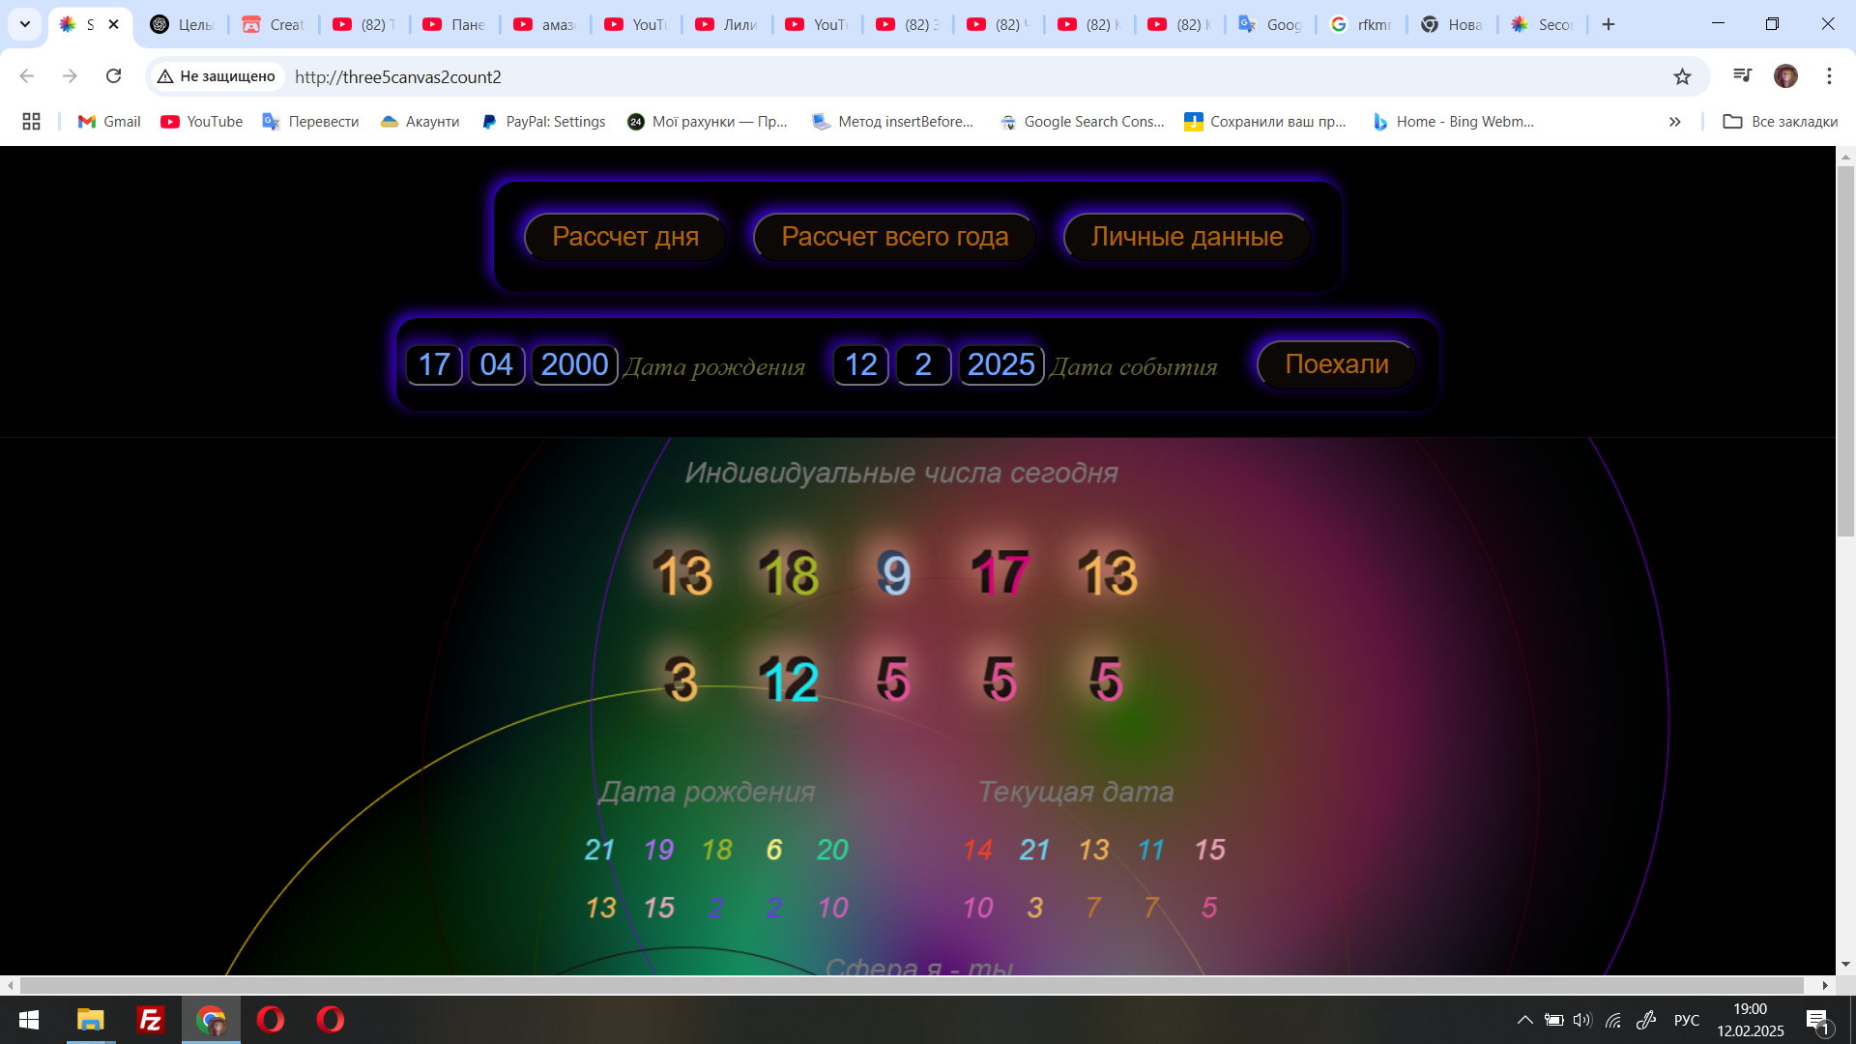The height and width of the screenshot is (1044, 1856).
Task: Open Мої рахунки bookmark
Action: pos(708,122)
